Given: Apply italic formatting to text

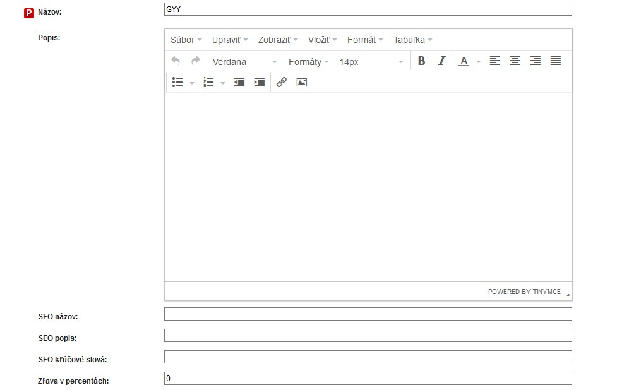Looking at the screenshot, I should click(442, 61).
